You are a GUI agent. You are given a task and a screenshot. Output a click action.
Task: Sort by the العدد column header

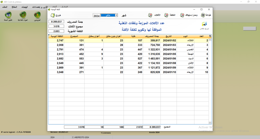(x=201, y=36)
